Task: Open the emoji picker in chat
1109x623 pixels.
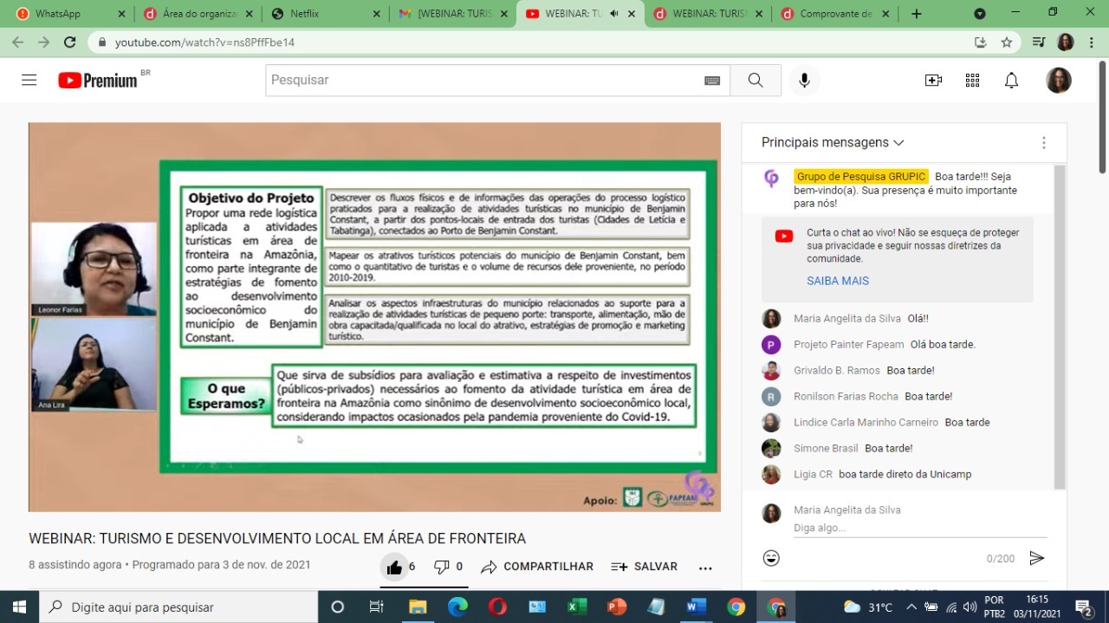Action: pyautogui.click(x=771, y=558)
